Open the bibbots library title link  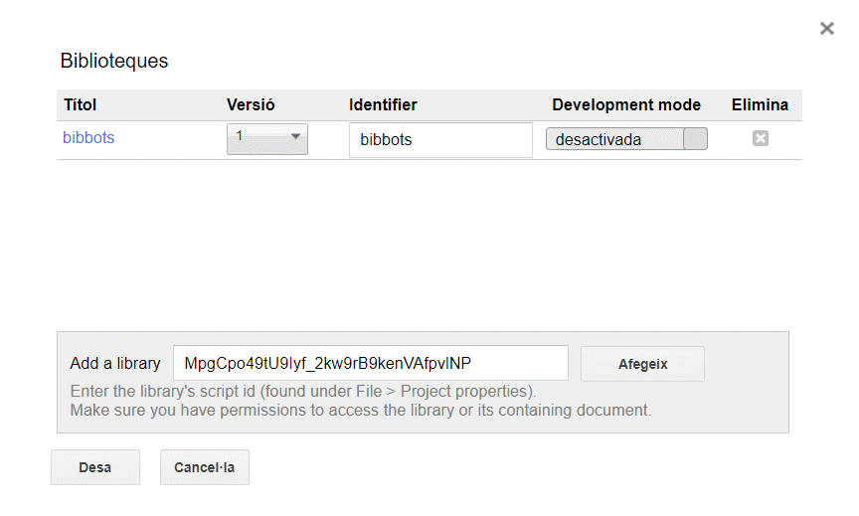click(88, 138)
